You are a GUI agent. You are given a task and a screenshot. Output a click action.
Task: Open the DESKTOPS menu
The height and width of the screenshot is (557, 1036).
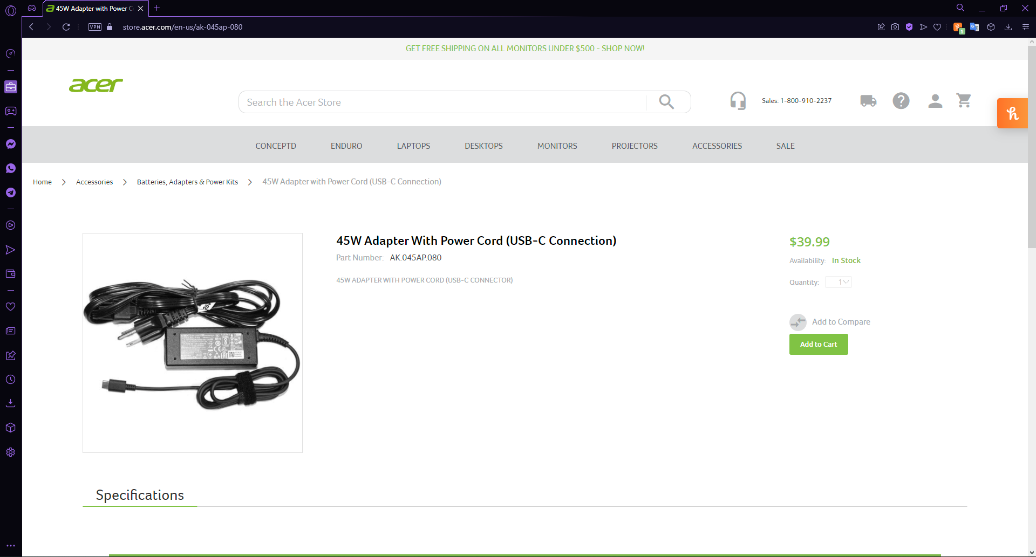coord(483,146)
